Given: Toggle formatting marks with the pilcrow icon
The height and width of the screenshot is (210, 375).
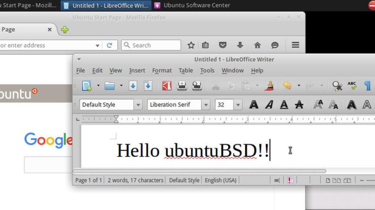Looking at the screenshot, I should [x=367, y=86].
